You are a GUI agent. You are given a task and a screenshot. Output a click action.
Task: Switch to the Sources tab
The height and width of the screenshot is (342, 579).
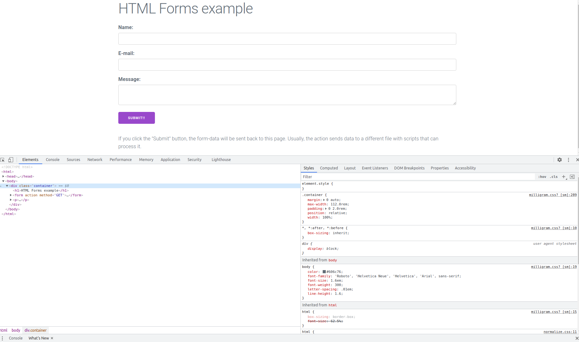tap(73, 160)
